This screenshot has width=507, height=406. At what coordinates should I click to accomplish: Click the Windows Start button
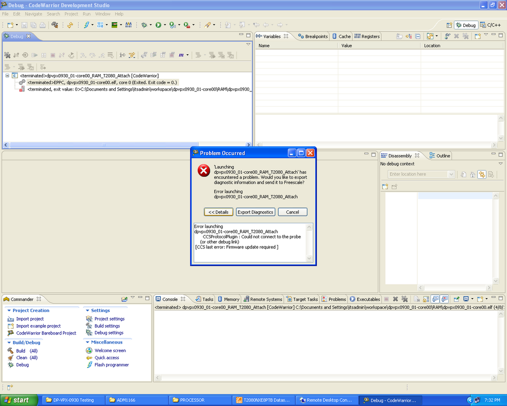[17, 400]
